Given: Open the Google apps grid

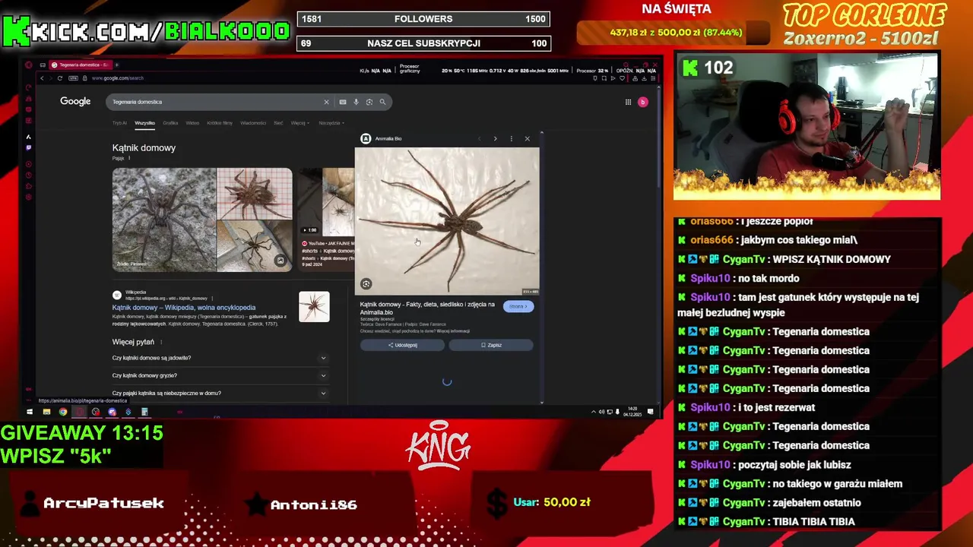Looking at the screenshot, I should pos(628,102).
